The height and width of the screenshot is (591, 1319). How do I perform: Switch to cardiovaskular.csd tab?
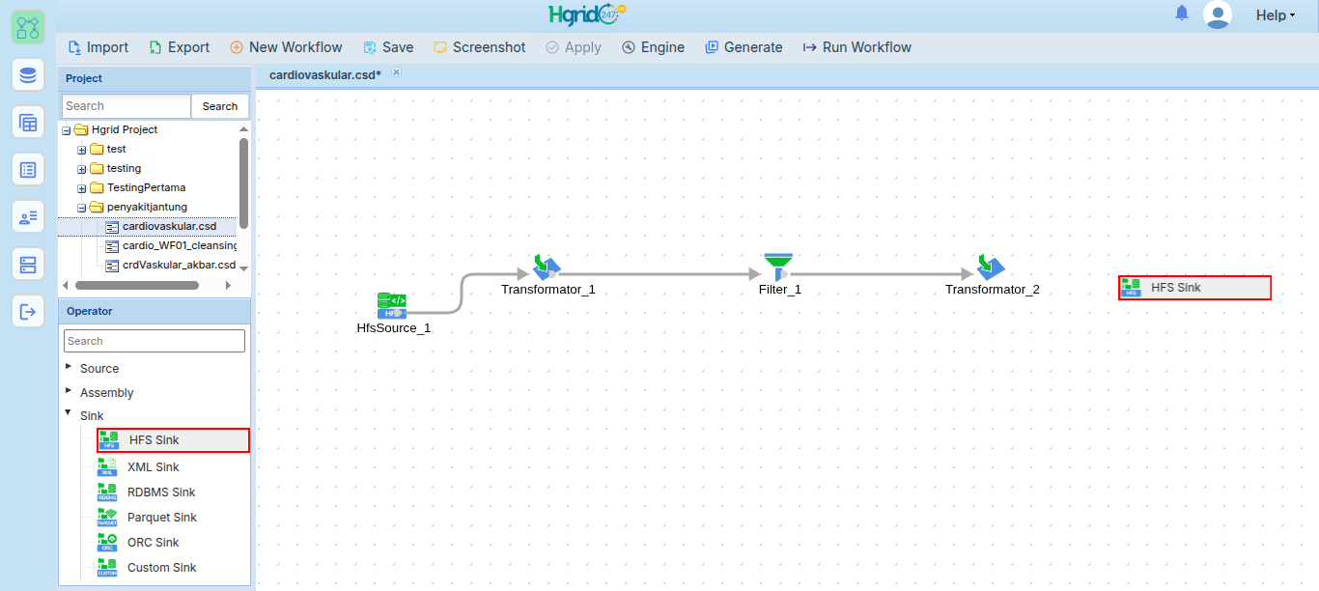(325, 74)
